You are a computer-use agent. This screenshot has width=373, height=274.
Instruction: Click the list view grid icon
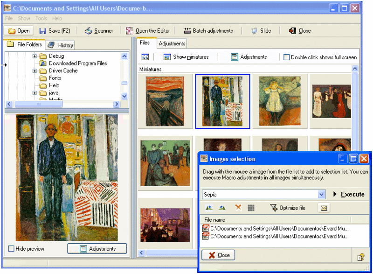coord(145,57)
